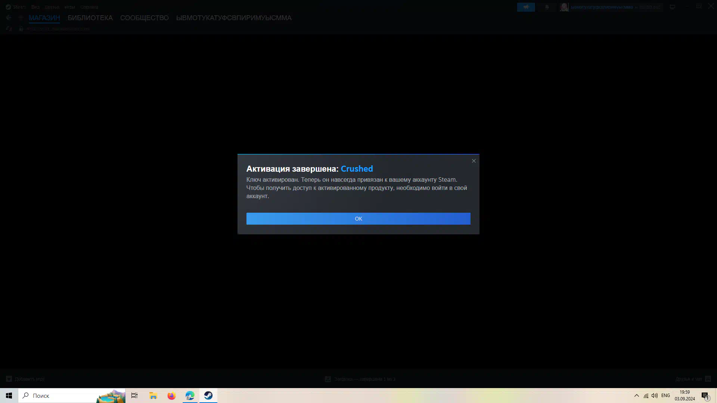Screen dimensions: 717x403
Task: Open the Вид menu
Action: point(35,7)
